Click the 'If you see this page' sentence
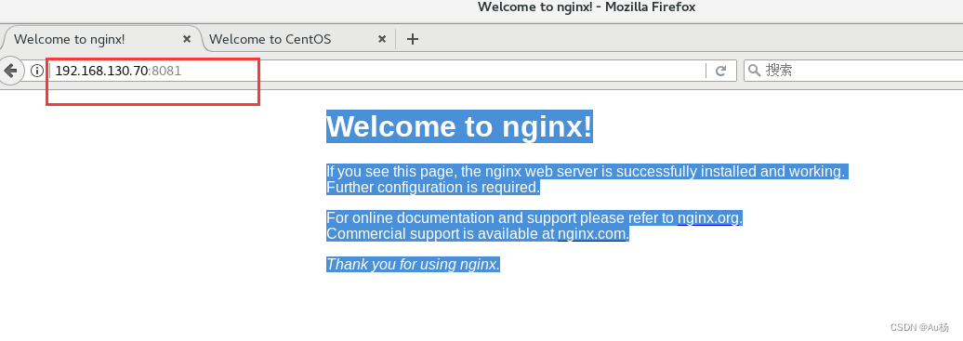The width and height of the screenshot is (963, 341). pyautogui.click(x=587, y=171)
